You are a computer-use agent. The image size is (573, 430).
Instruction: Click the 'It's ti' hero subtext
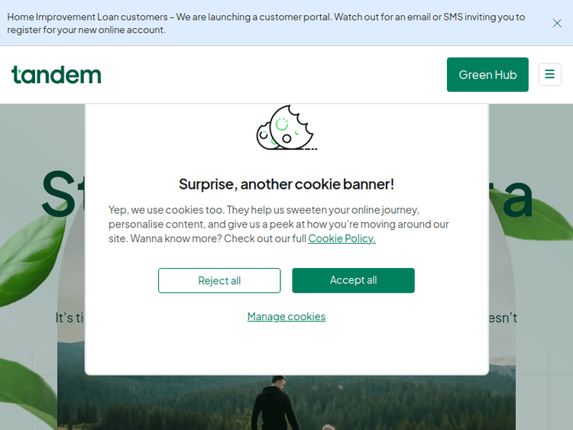[69, 318]
